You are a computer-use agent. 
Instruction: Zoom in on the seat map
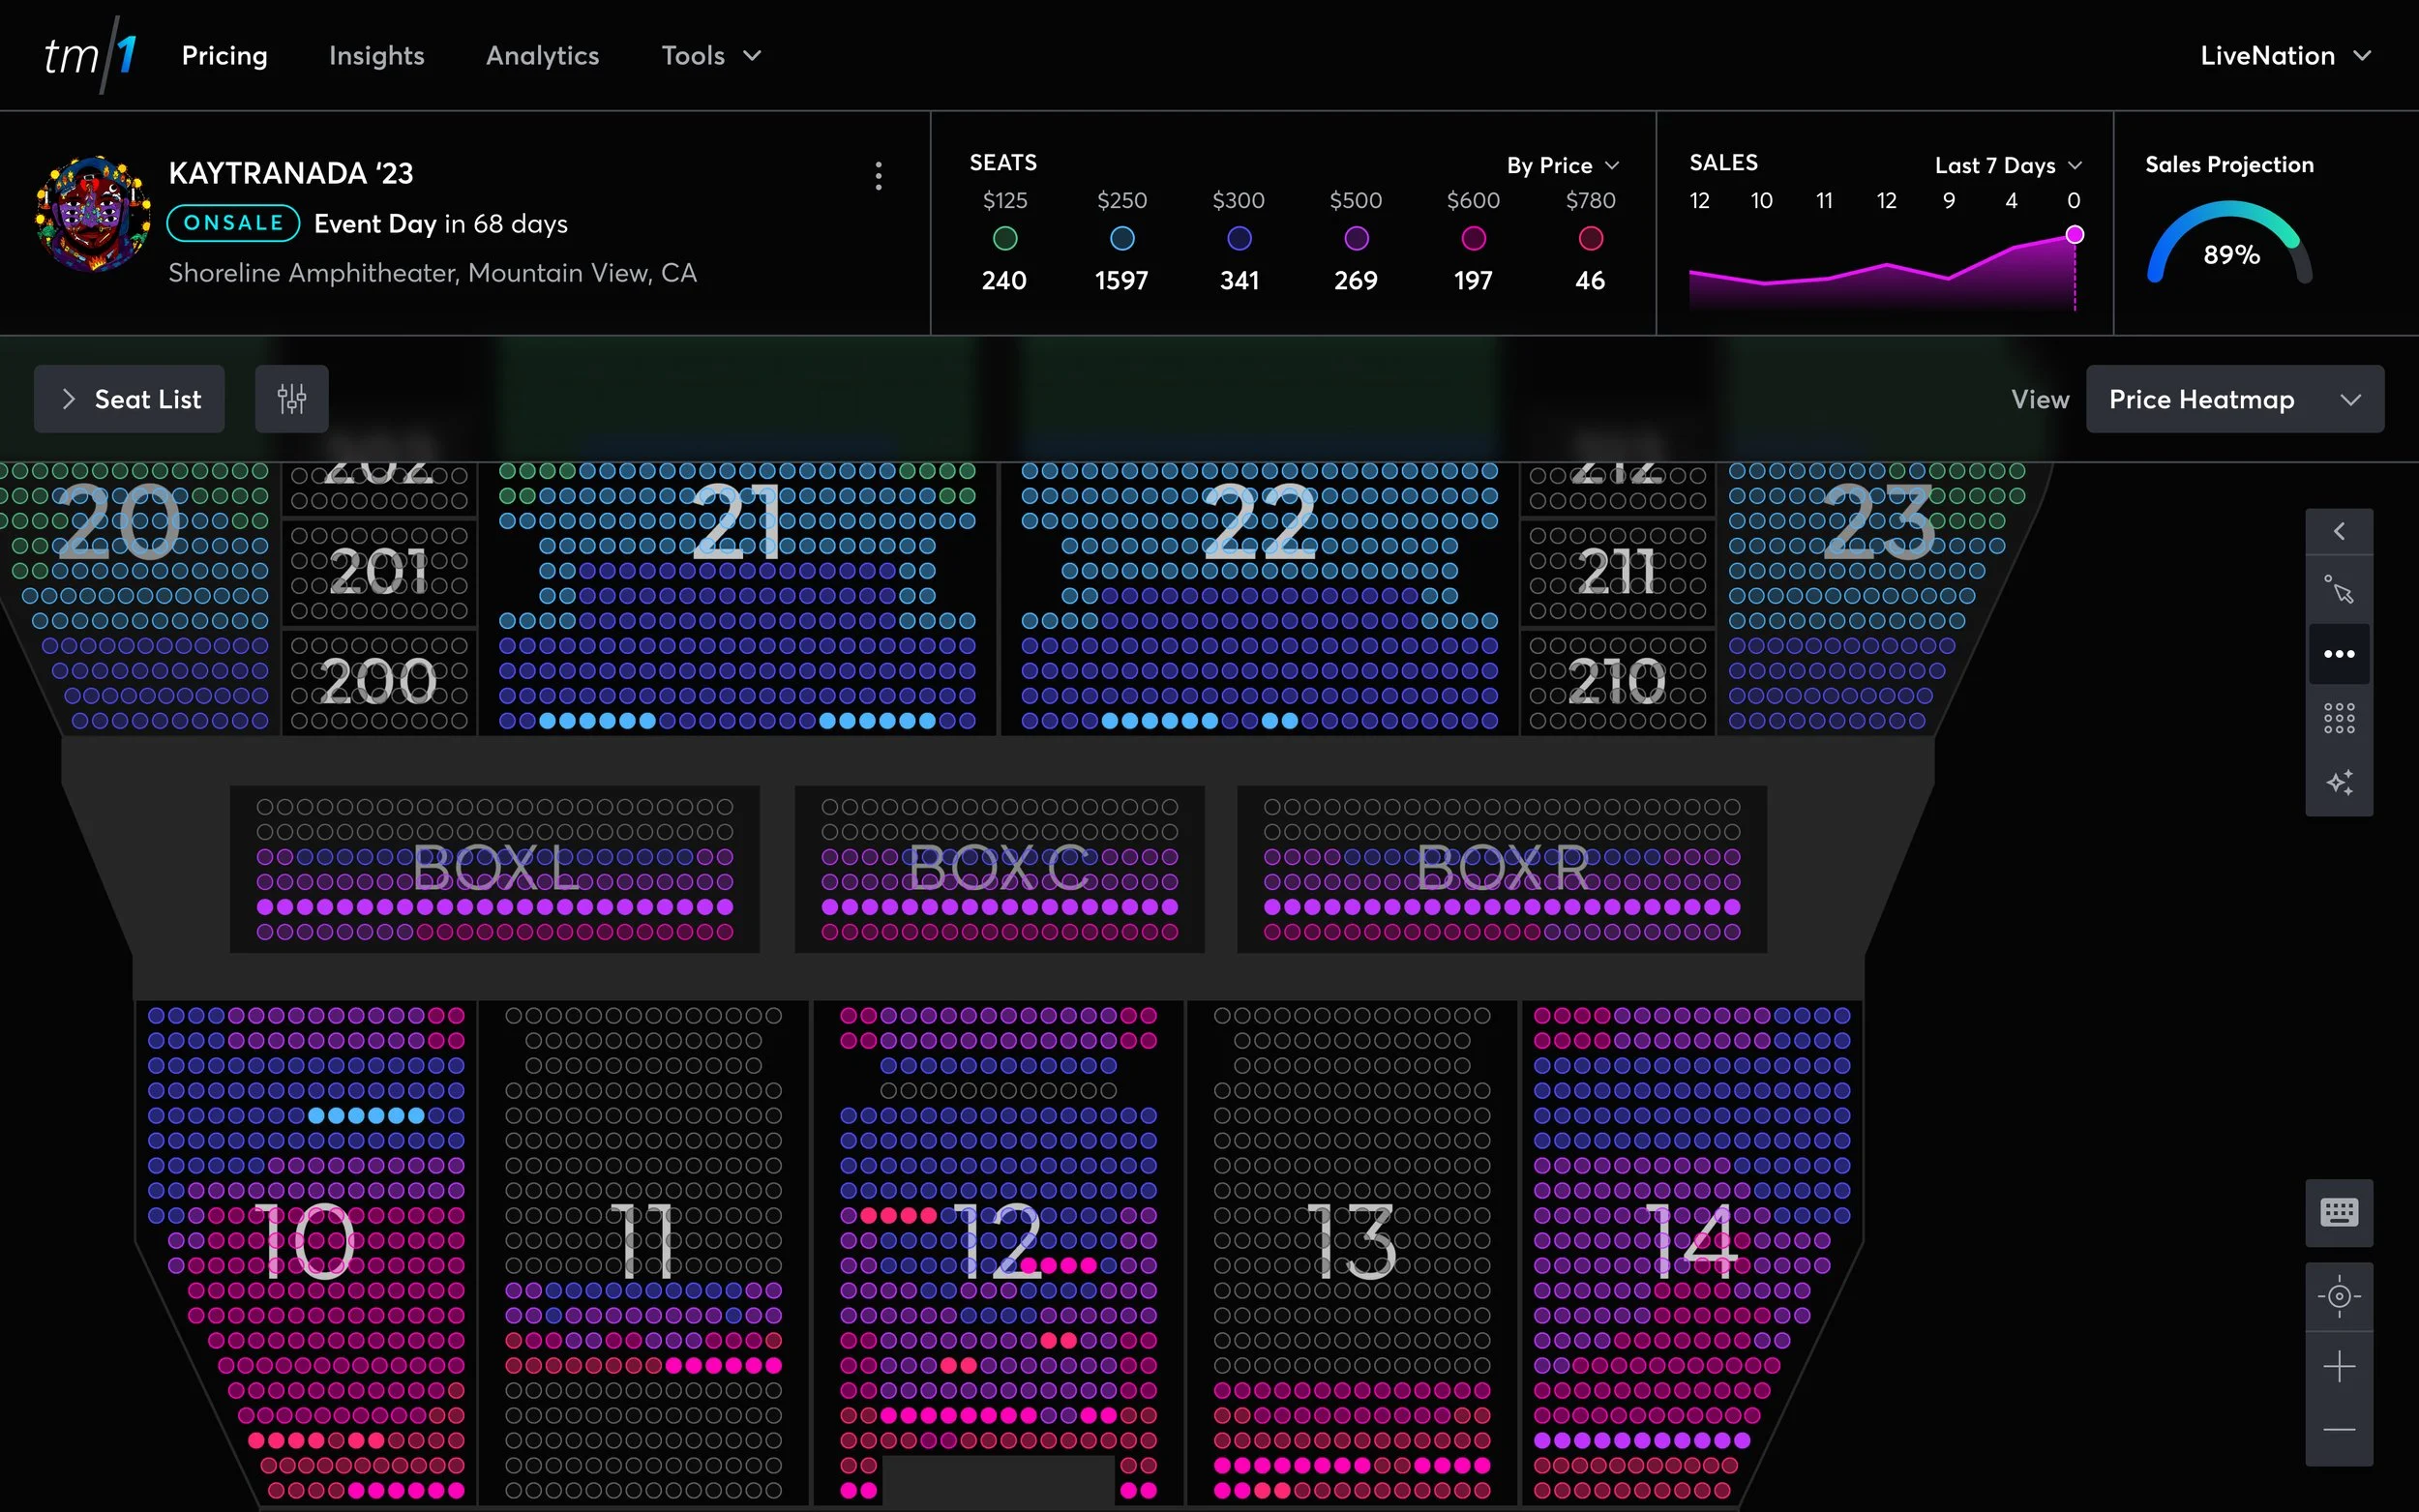2338,1366
